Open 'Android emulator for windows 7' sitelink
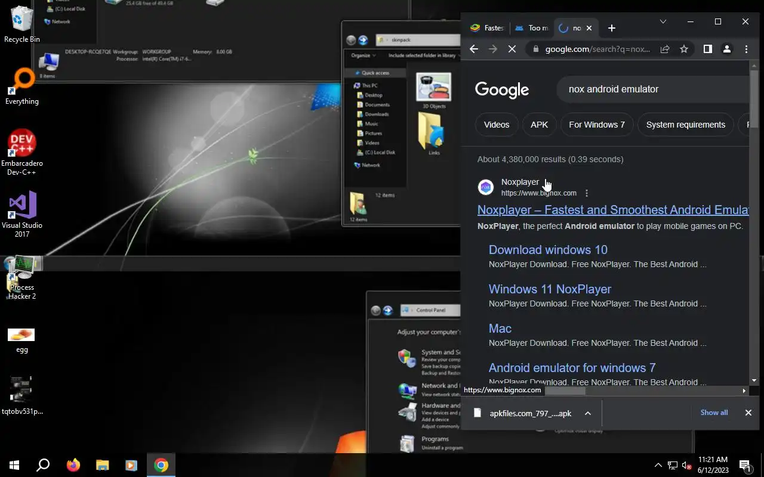This screenshot has height=477, width=764. pos(572,368)
